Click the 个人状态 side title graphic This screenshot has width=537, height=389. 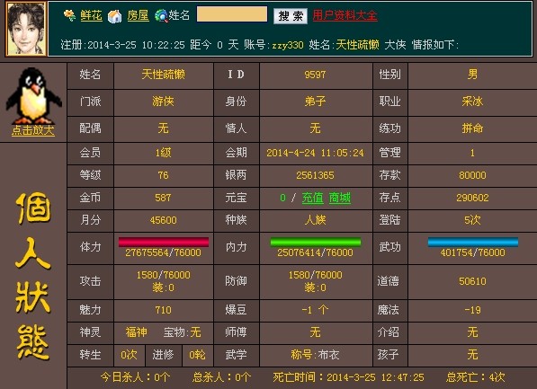pos(33,276)
